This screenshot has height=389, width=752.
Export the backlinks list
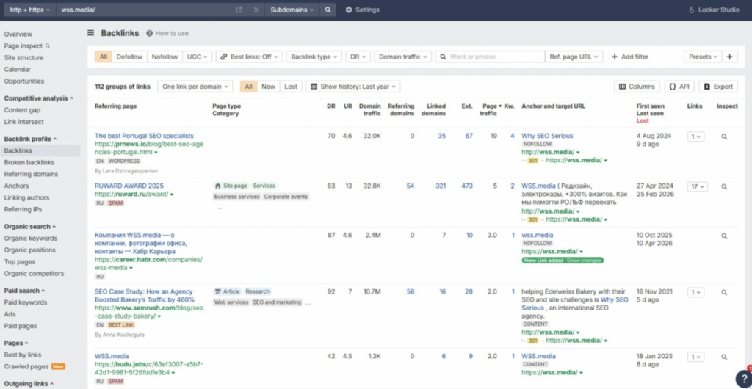[x=718, y=87]
